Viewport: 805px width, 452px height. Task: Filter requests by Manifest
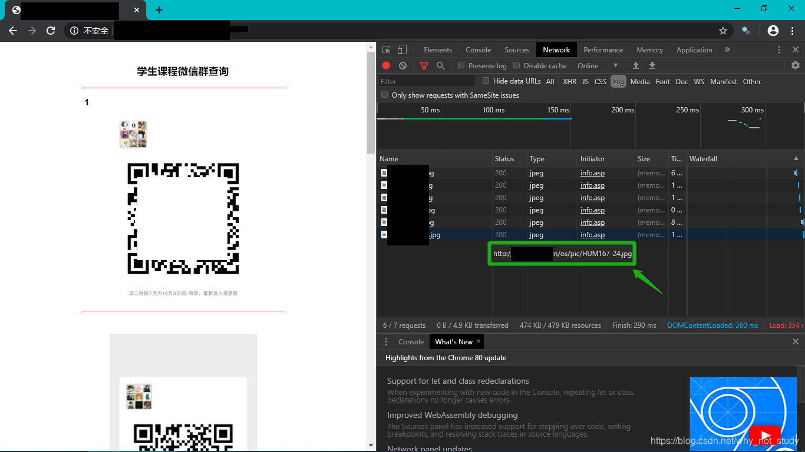tap(724, 82)
